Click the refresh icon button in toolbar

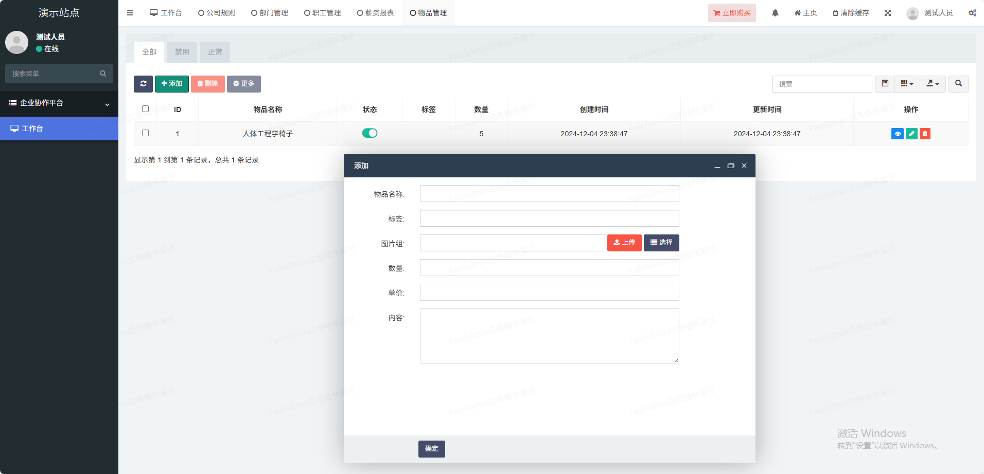(143, 84)
